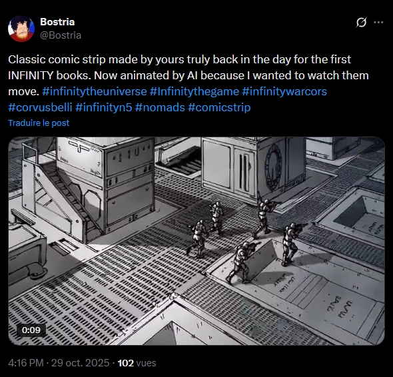The image size is (393, 377).
Task: Click the tweet text paragraph
Action: pos(189,83)
